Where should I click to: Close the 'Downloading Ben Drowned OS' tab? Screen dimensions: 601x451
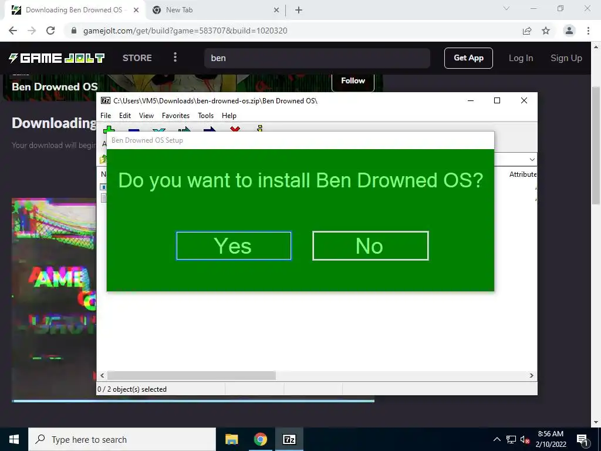tap(136, 10)
